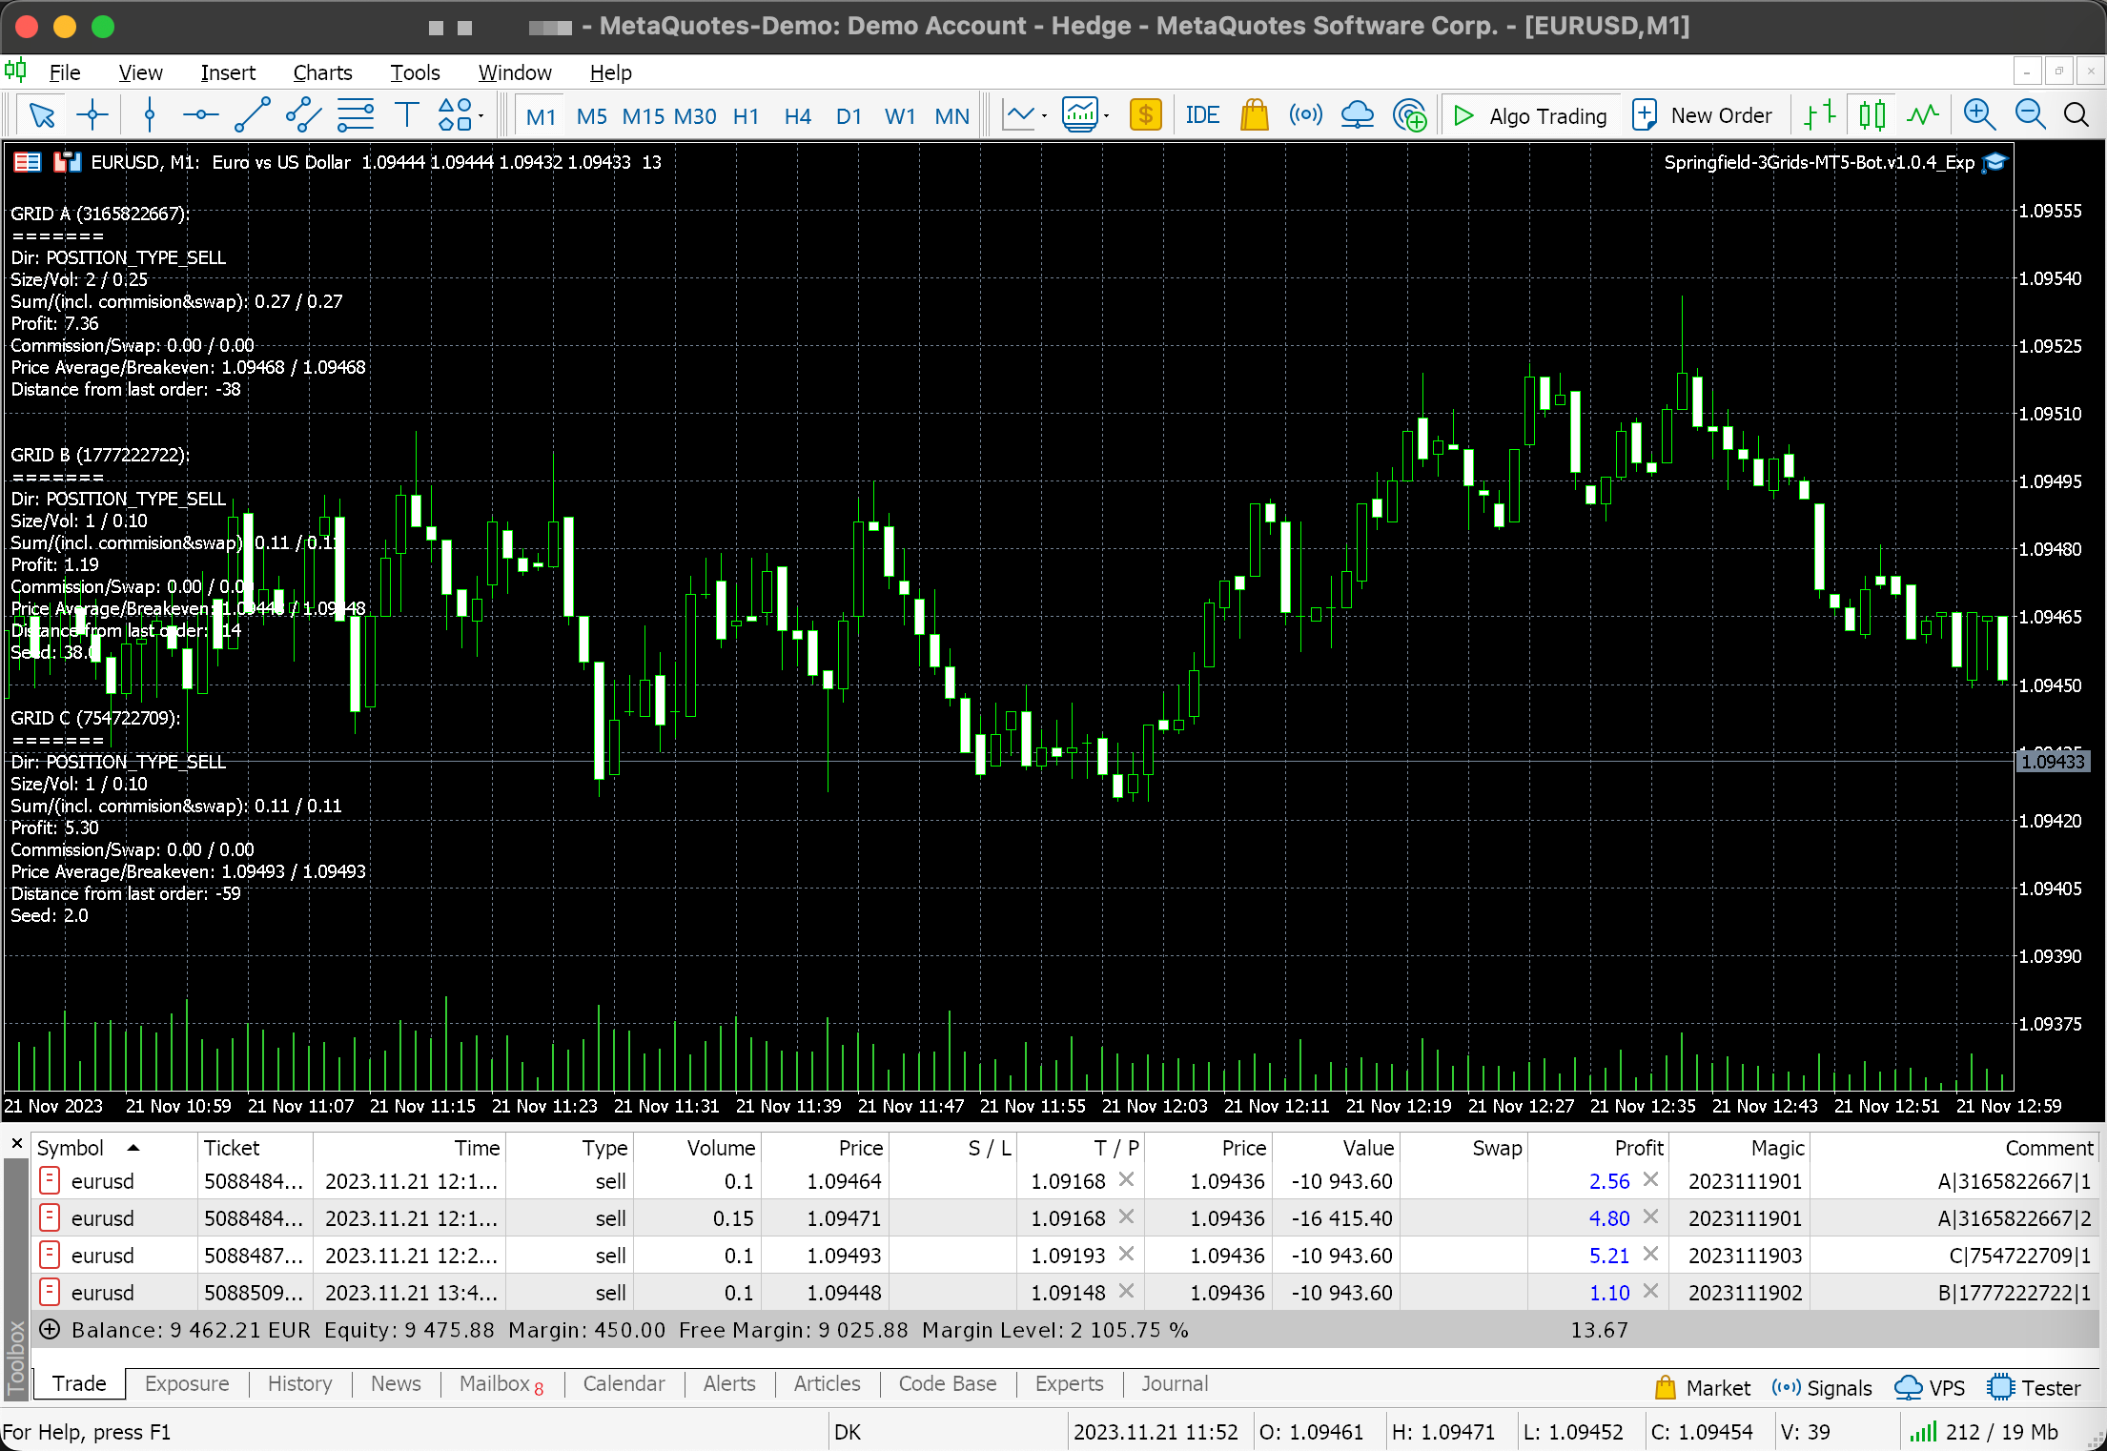Select the text label tool
Viewport: 2107px width, 1451px height.
click(407, 116)
